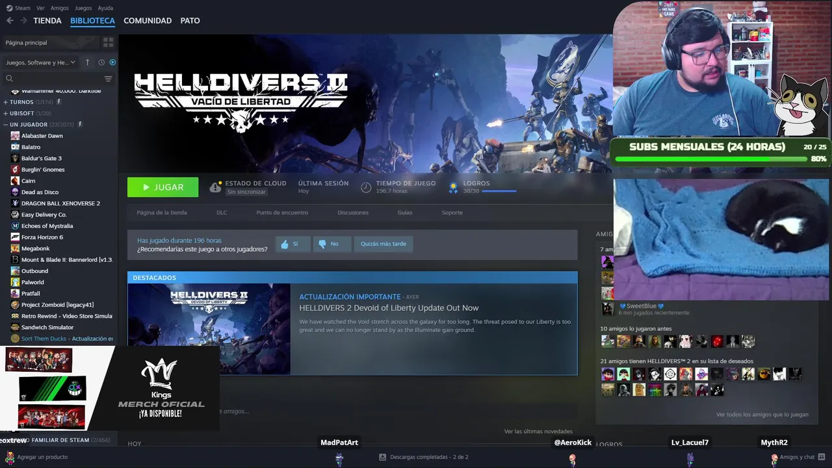Click the Outbound game icon
The height and width of the screenshot is (468, 832).
tap(15, 271)
